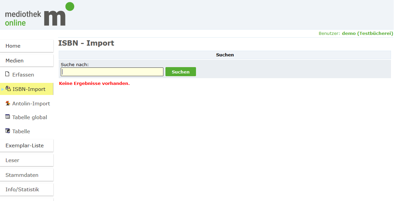The width and height of the screenshot is (394, 201).
Task: Go to Antolin-Import page
Action: click(31, 104)
